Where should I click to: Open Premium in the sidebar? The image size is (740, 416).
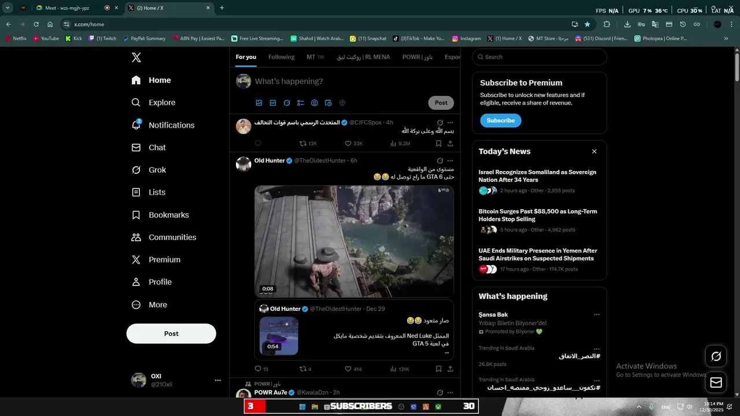tap(157, 260)
